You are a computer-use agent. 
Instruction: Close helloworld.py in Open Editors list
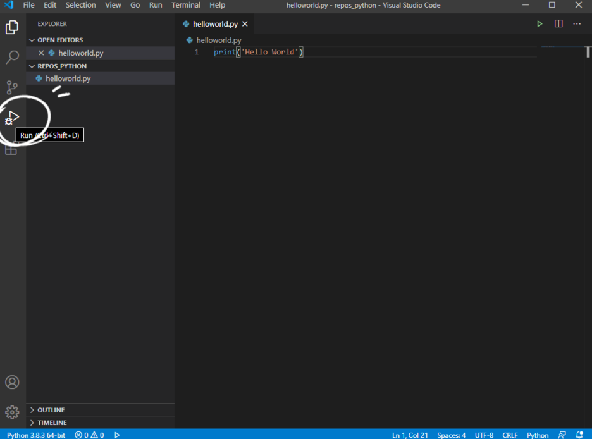click(x=41, y=53)
